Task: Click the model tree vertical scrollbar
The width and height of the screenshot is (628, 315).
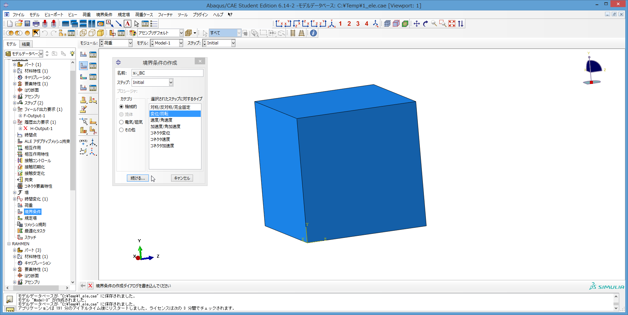Action: click(x=73, y=130)
